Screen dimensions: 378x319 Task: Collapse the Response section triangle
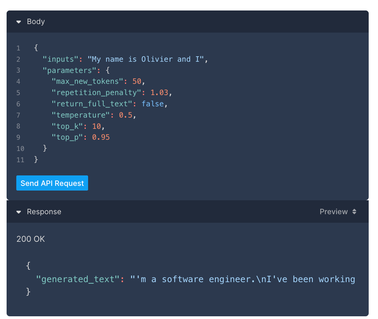[x=19, y=212]
